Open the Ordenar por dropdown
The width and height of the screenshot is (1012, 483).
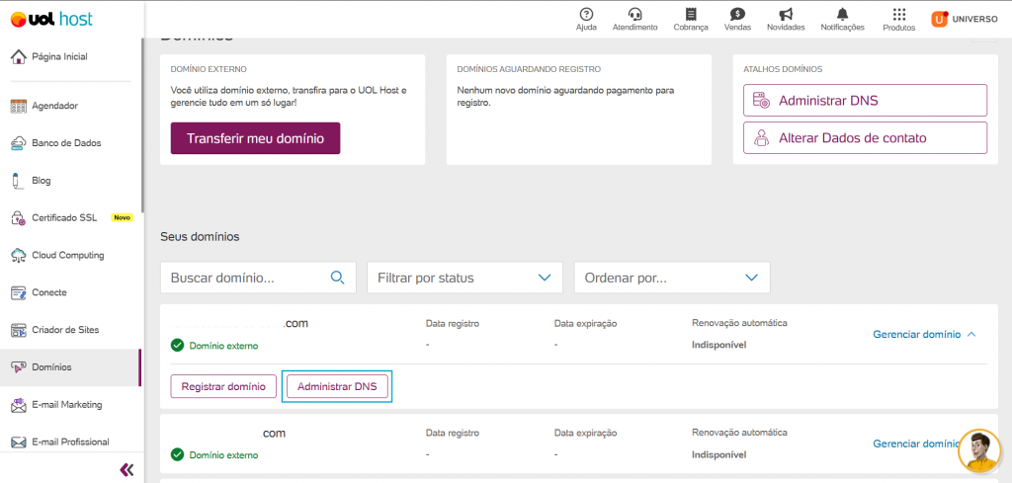pos(672,278)
